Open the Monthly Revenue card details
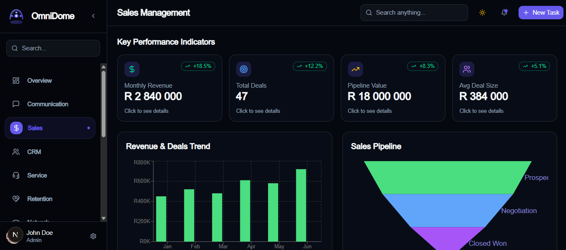Image resolution: width=566 pixels, height=250 pixels. pyautogui.click(x=170, y=88)
